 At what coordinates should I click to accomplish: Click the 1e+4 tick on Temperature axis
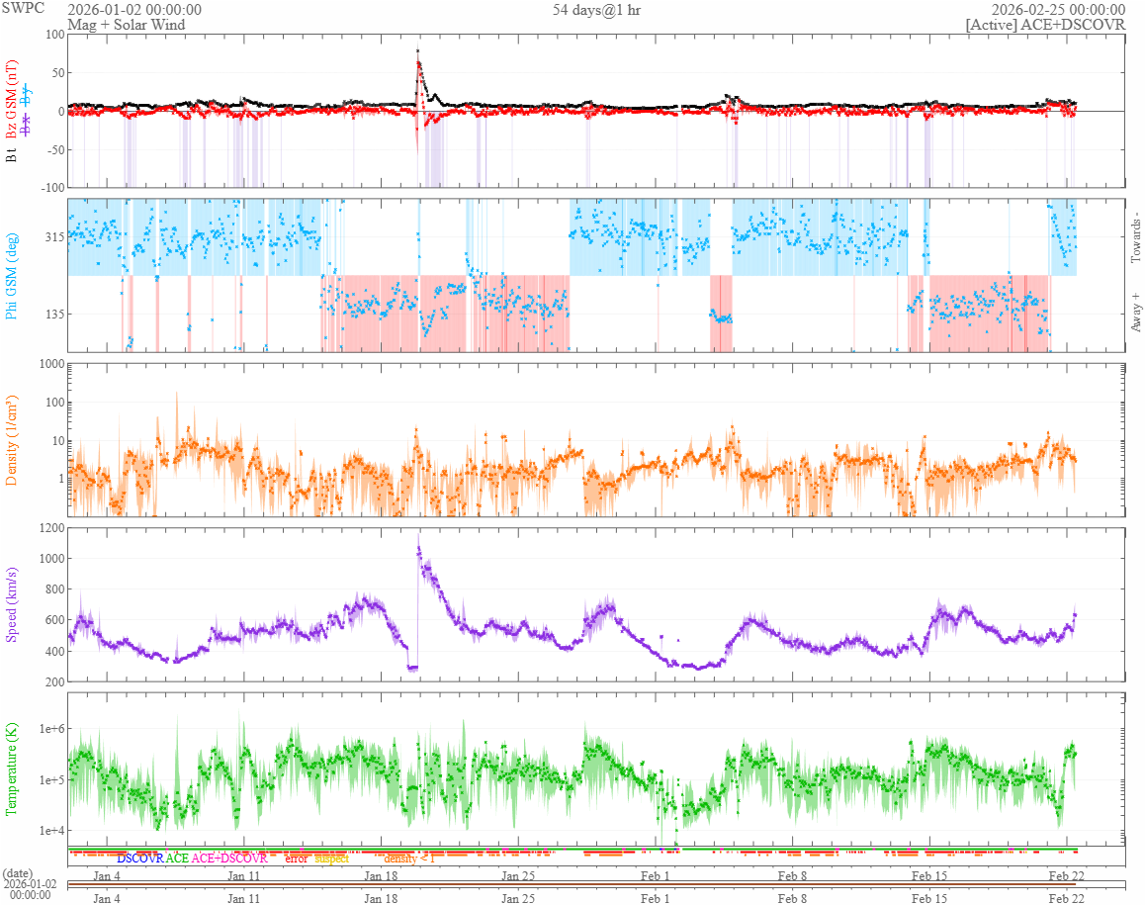click(51, 831)
